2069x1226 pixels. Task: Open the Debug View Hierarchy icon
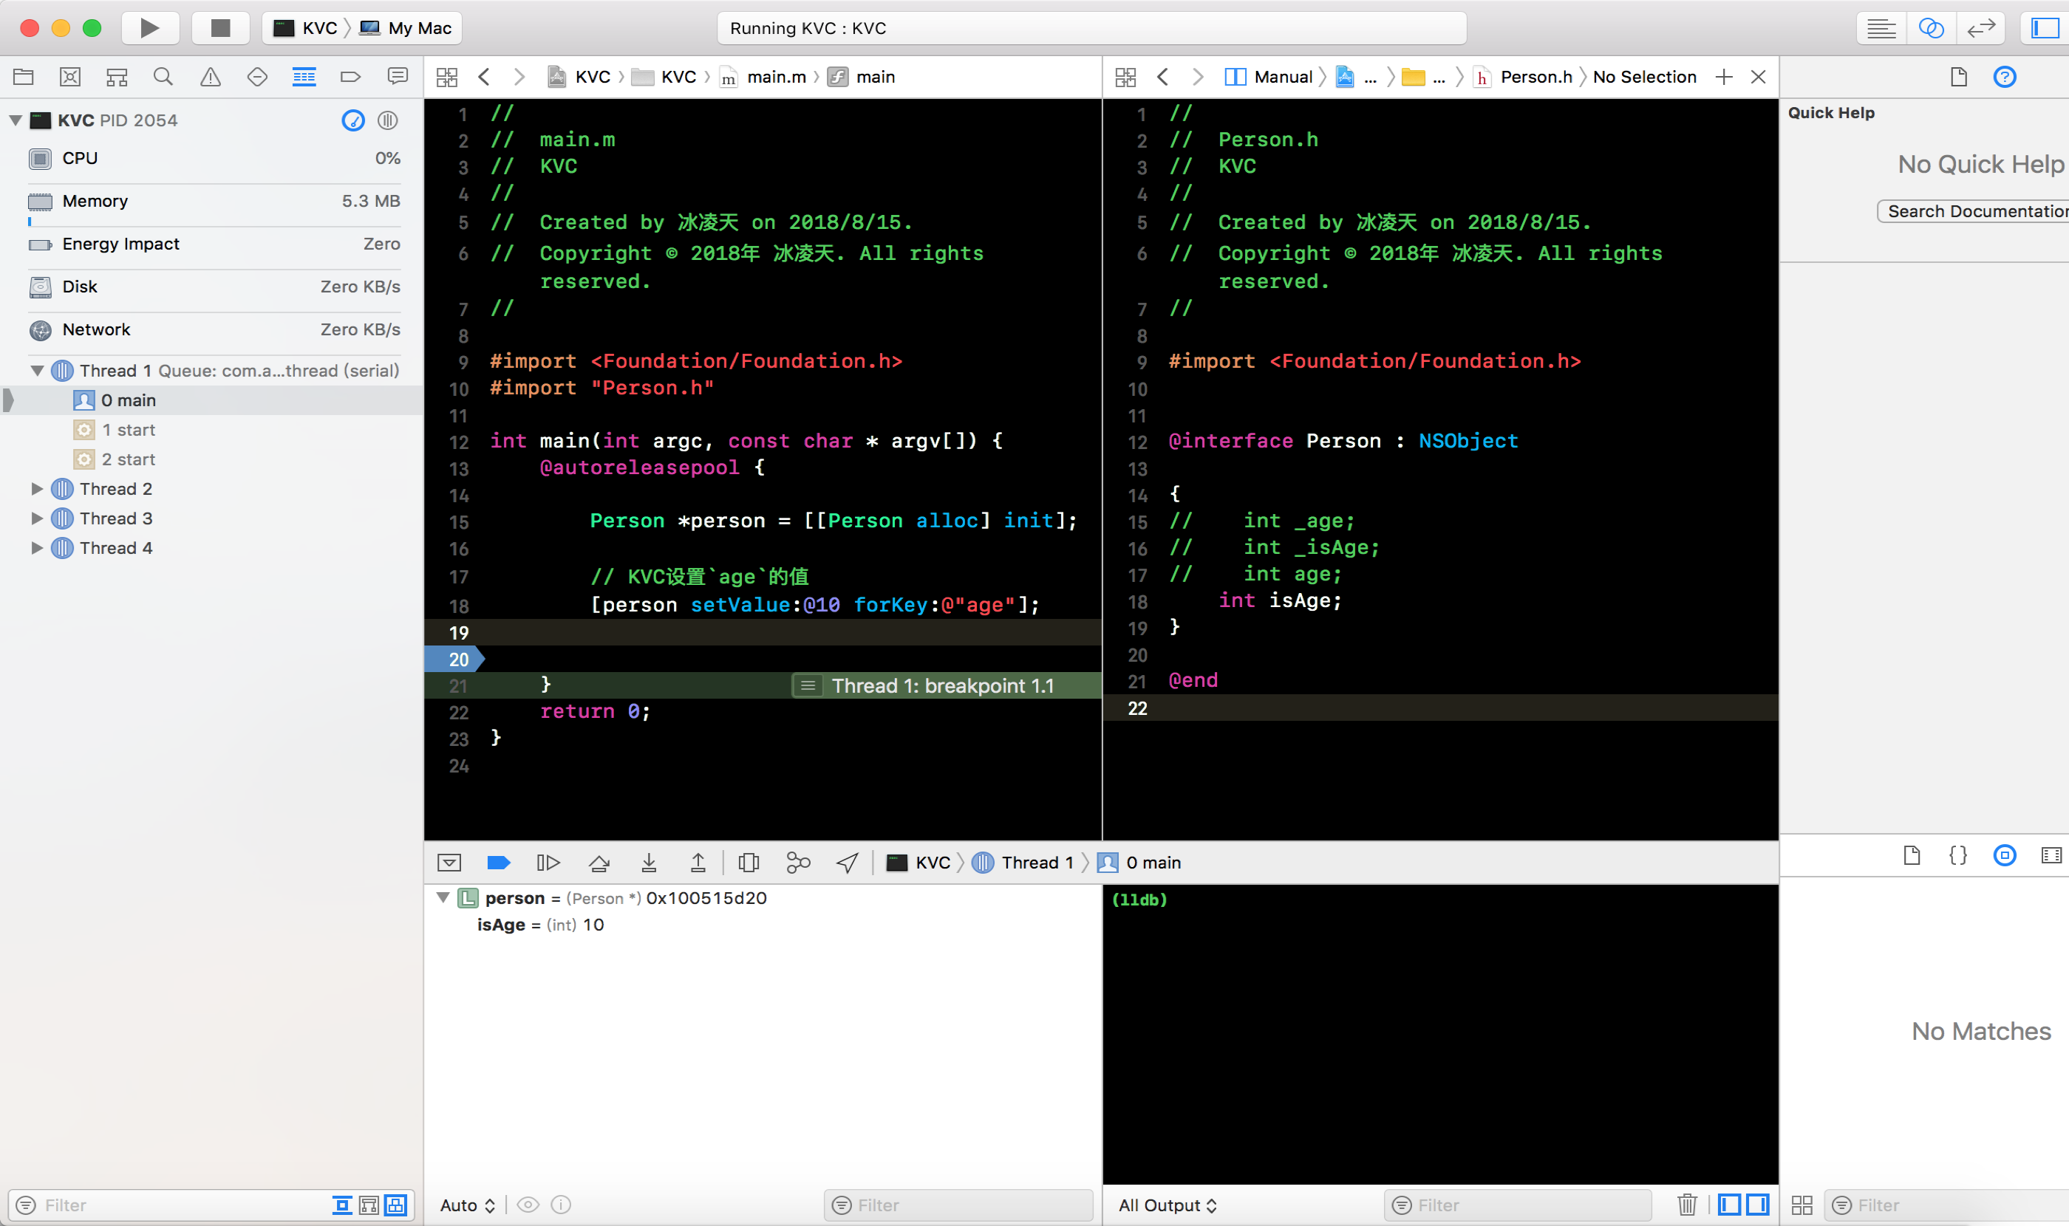point(748,863)
